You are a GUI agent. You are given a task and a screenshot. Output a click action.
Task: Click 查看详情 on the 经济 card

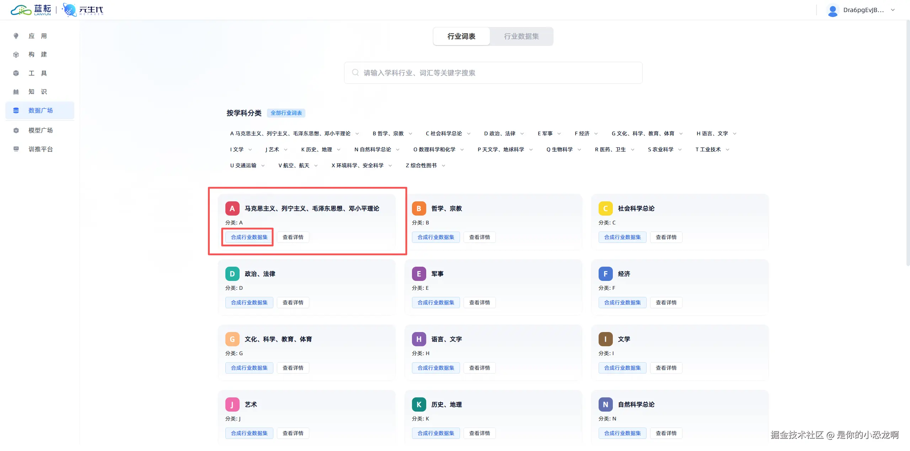(x=666, y=303)
